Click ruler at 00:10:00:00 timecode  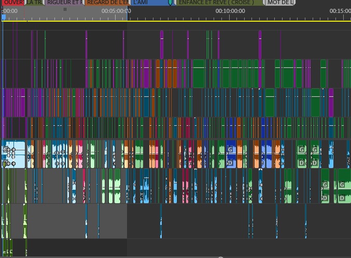(x=230, y=11)
